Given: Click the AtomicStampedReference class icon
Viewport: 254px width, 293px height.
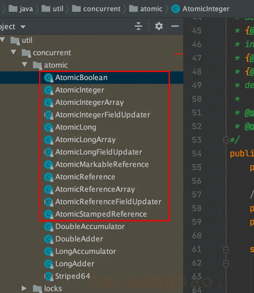Looking at the screenshot, I should (x=48, y=214).
